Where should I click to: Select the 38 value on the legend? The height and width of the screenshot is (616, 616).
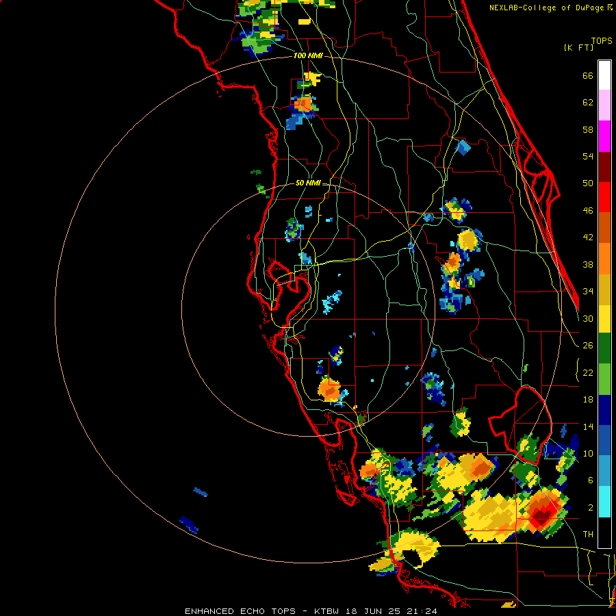588,264
